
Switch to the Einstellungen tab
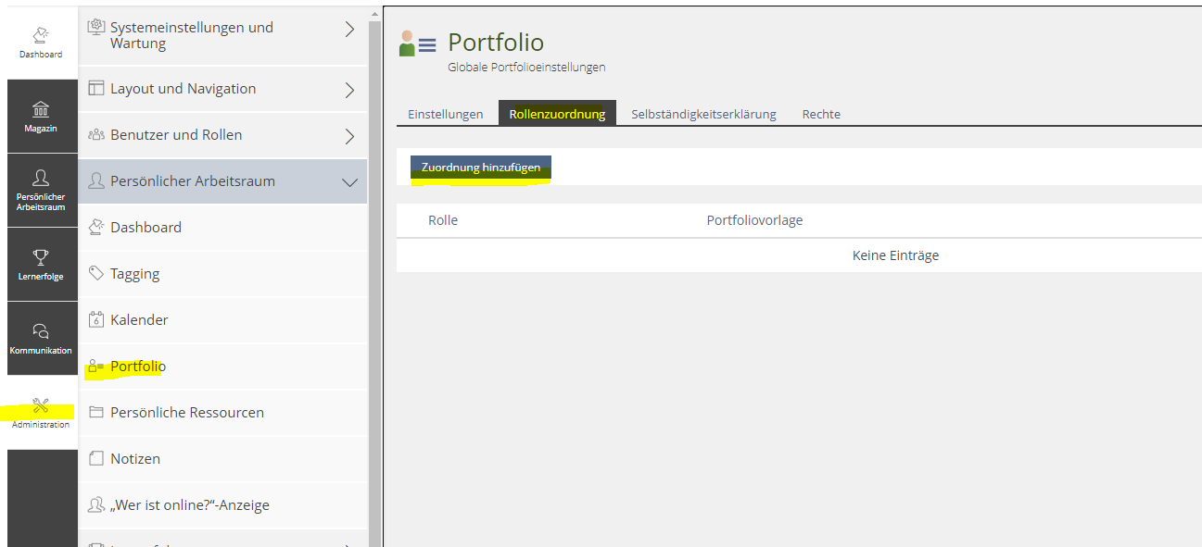(x=446, y=114)
